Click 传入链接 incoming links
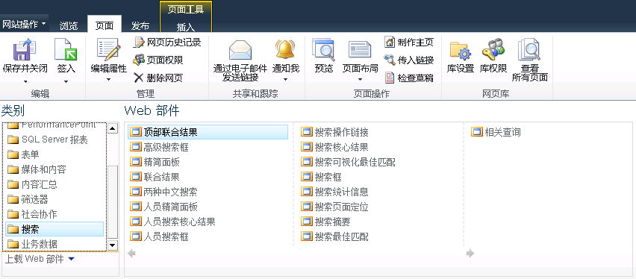This screenshot has height=279, width=636. [x=409, y=60]
